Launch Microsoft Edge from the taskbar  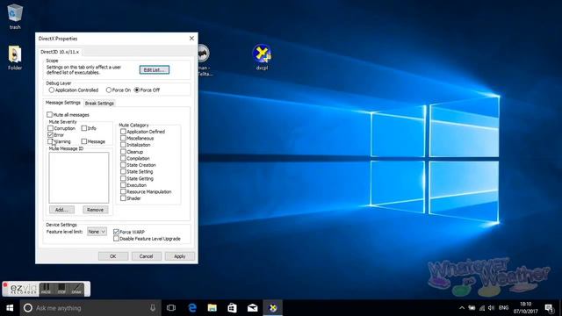pos(192,308)
